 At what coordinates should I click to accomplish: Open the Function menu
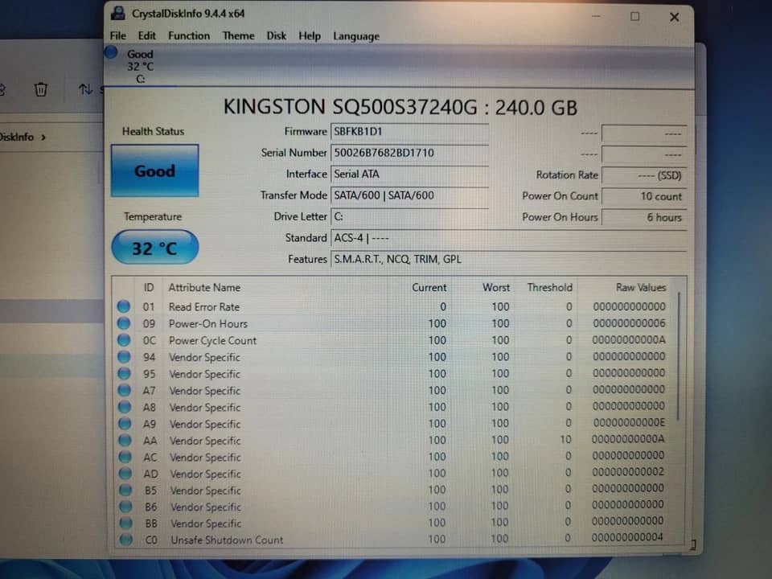point(189,36)
